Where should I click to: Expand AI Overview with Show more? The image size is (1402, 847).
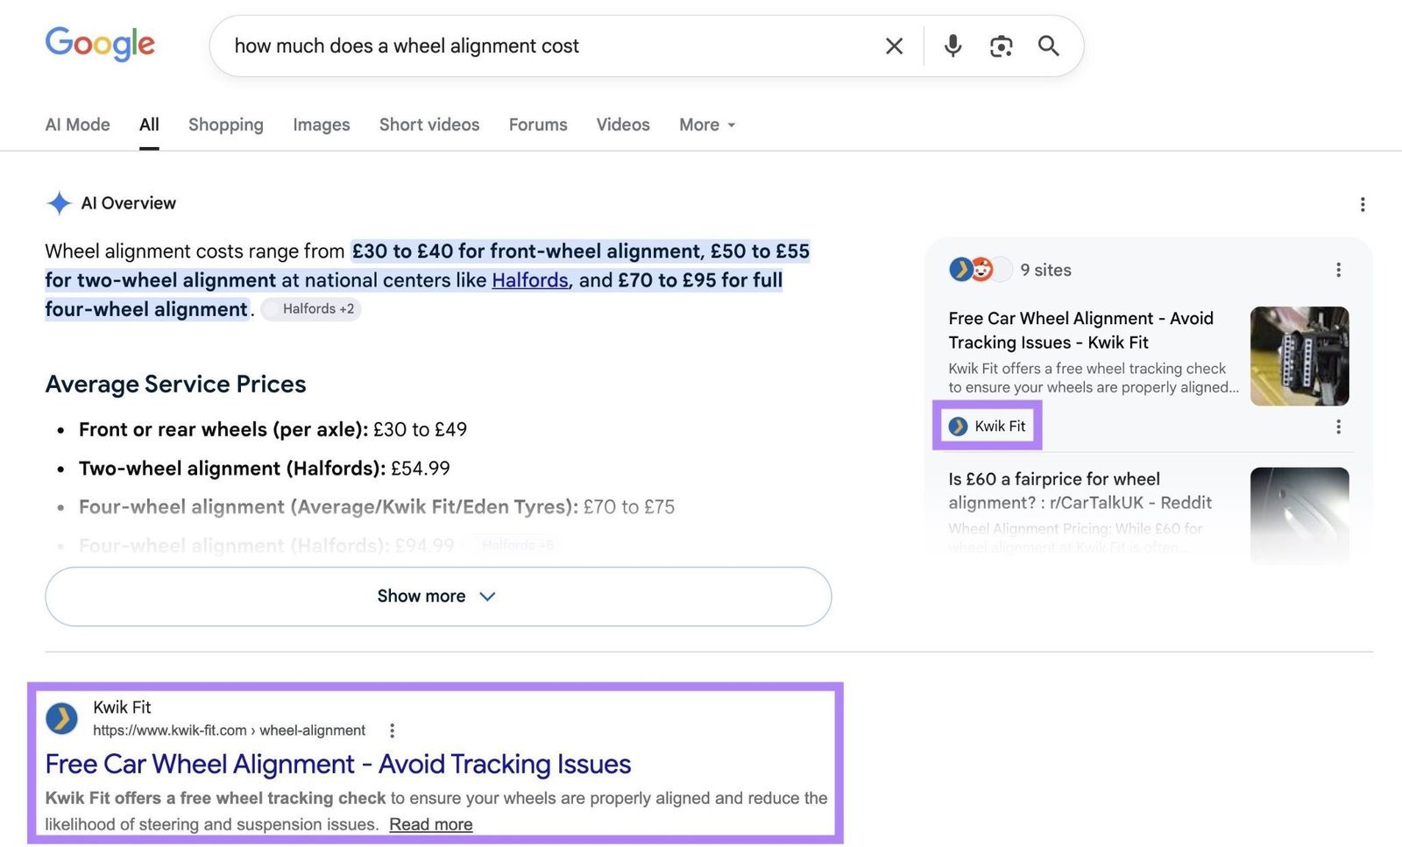point(438,596)
